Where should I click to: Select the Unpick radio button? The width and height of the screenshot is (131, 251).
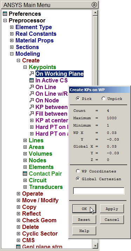coord(103,99)
